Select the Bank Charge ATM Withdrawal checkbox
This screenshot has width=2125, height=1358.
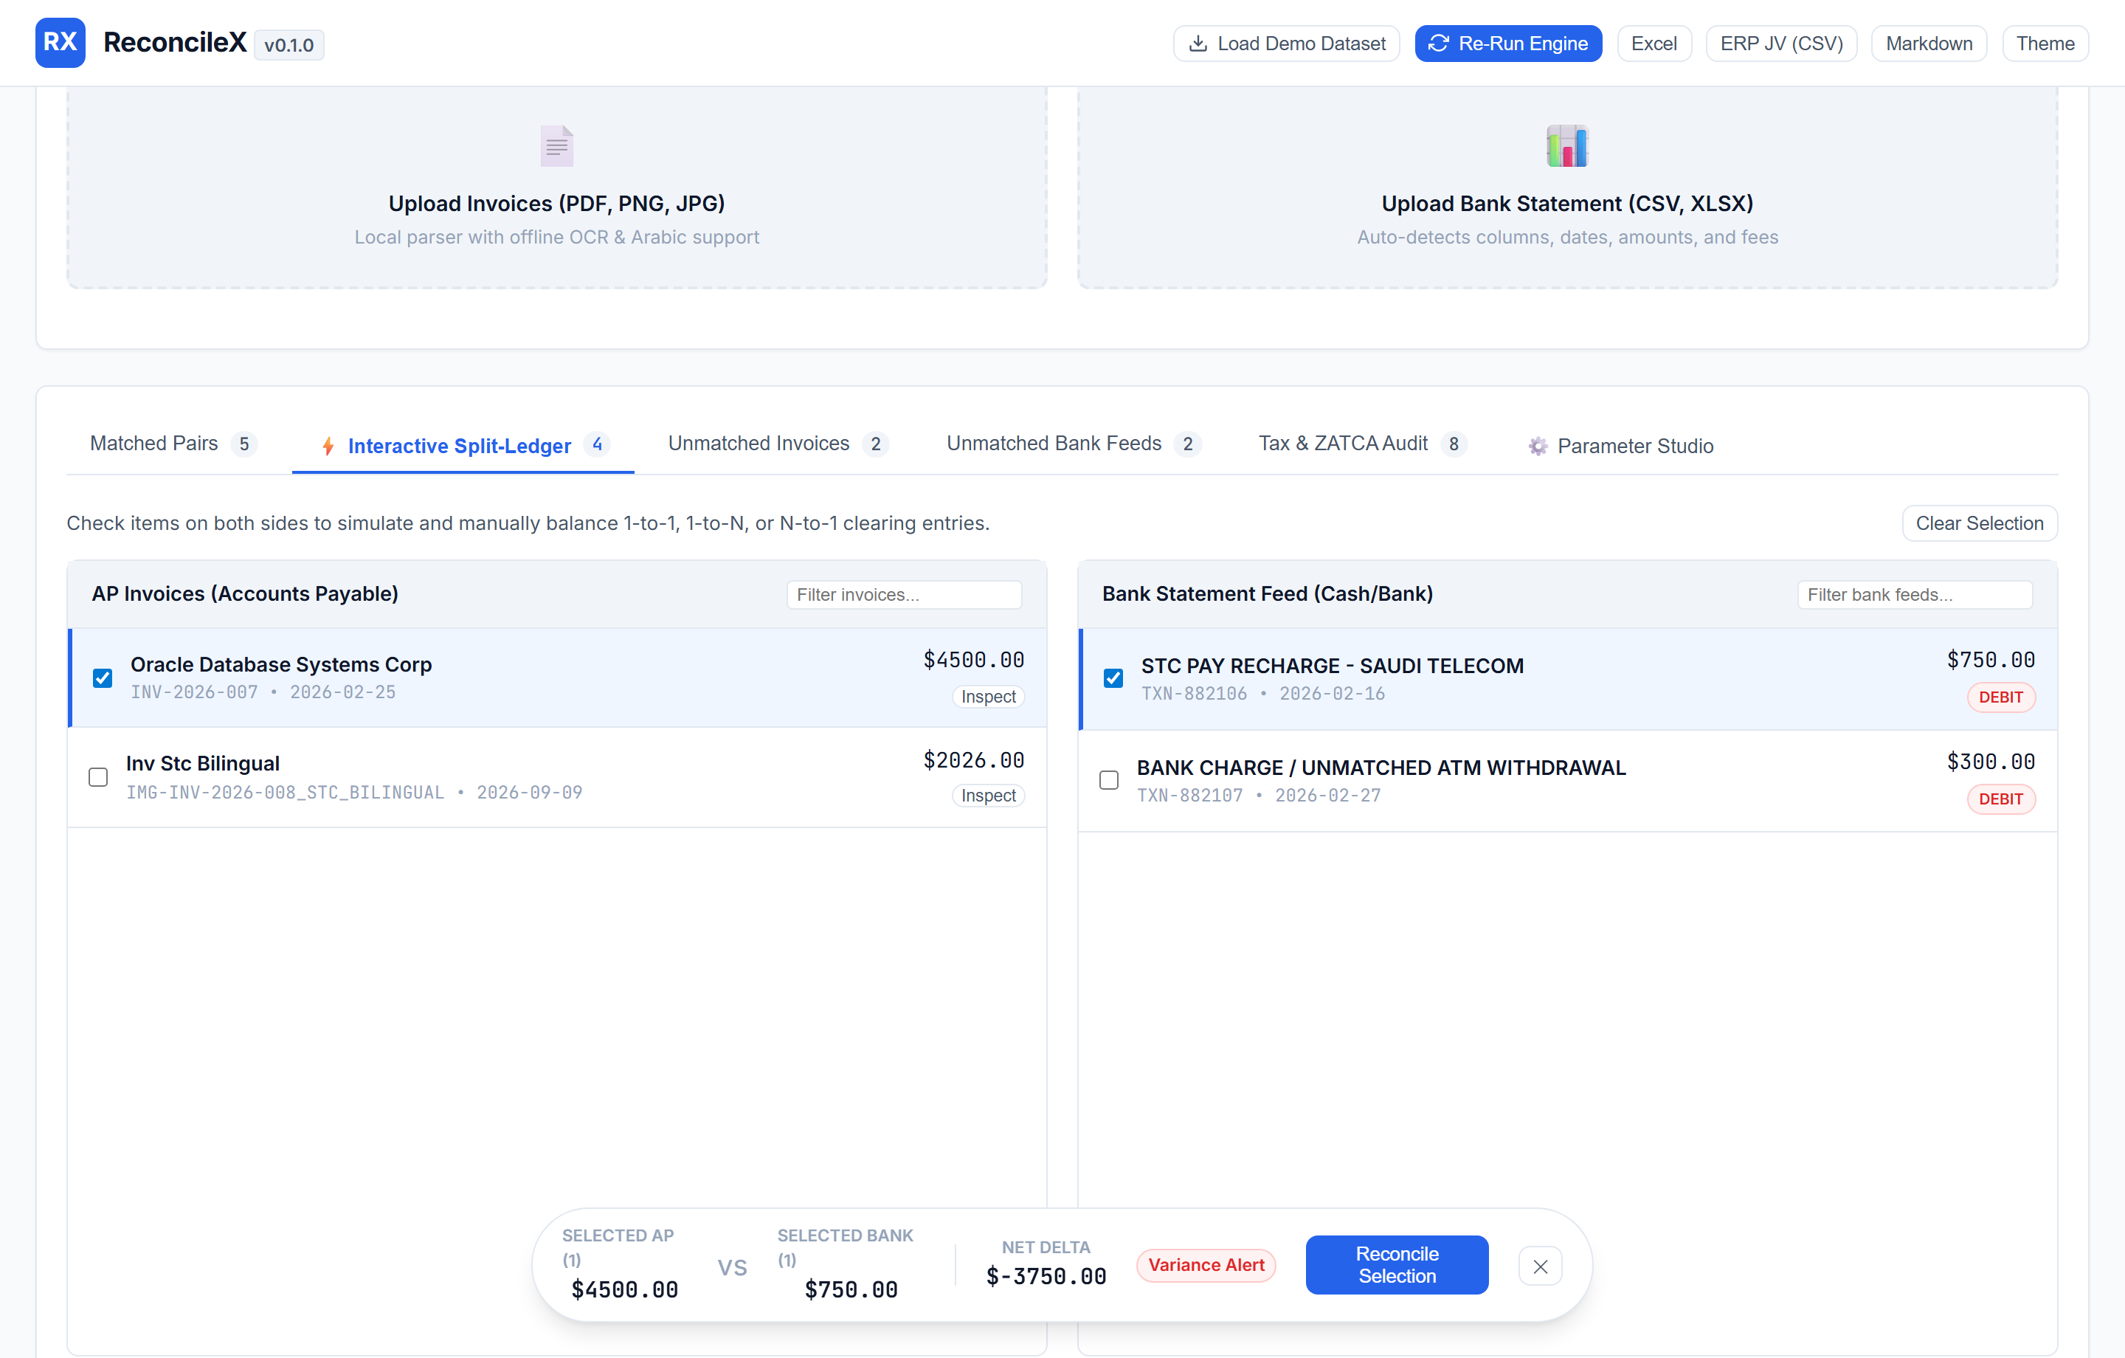click(1109, 779)
